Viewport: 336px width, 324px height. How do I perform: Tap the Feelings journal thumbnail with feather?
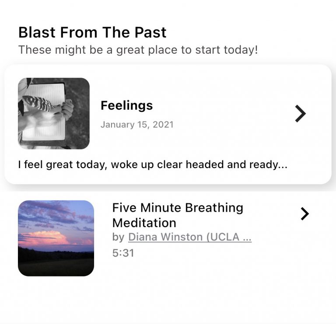[54, 114]
